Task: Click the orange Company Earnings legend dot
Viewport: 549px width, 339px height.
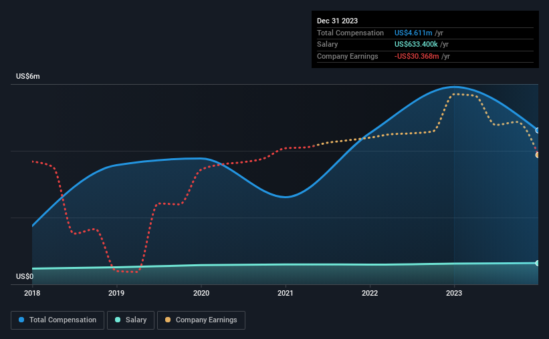Action: point(168,320)
